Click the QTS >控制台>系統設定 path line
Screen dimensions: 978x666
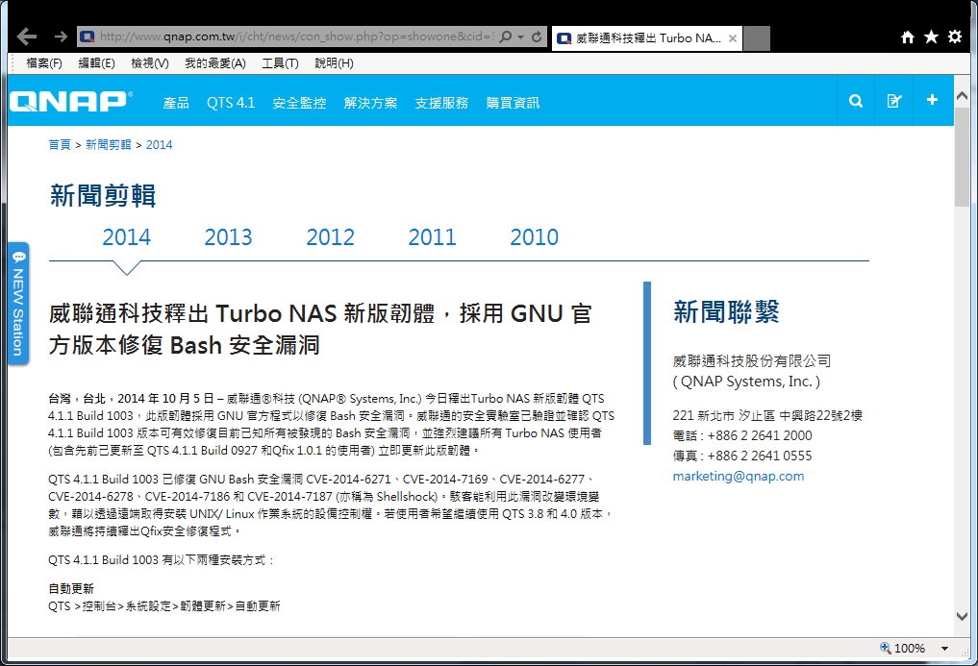point(164,606)
